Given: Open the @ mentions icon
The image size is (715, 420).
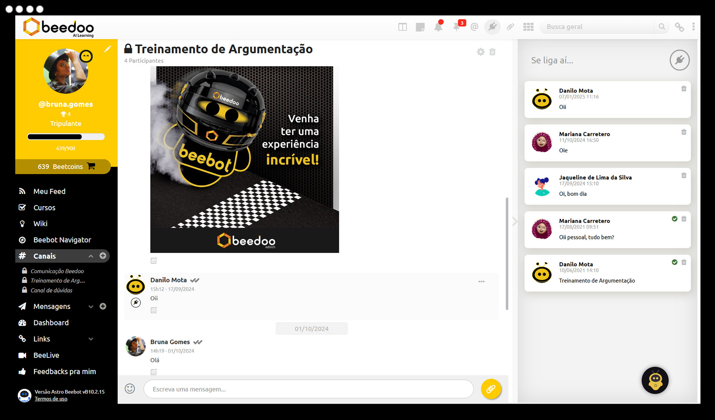Looking at the screenshot, I should 474,27.
